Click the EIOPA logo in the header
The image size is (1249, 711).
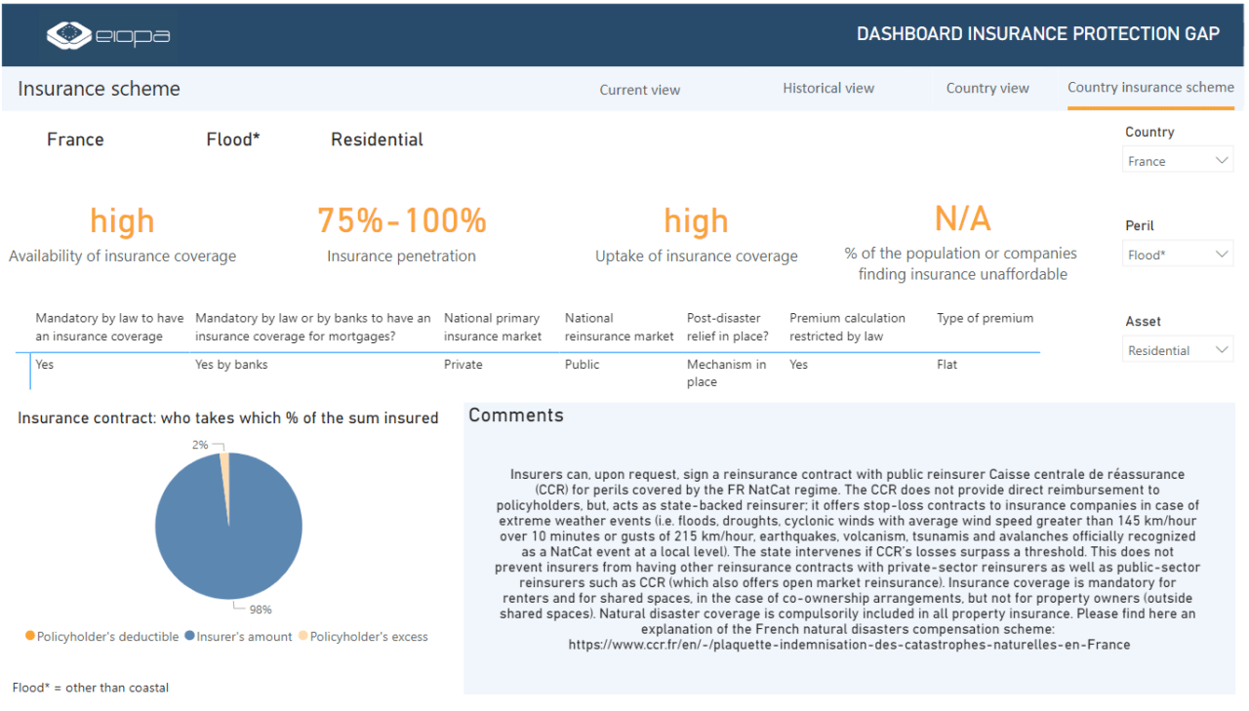107,34
